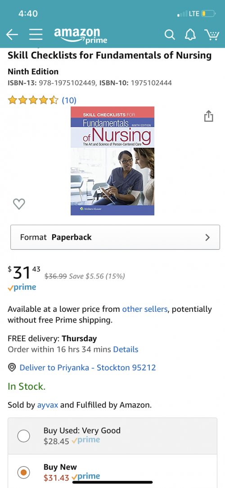Tap the Format chevron arrow
Viewport: 225px width, 488px height.
pyautogui.click(x=207, y=237)
